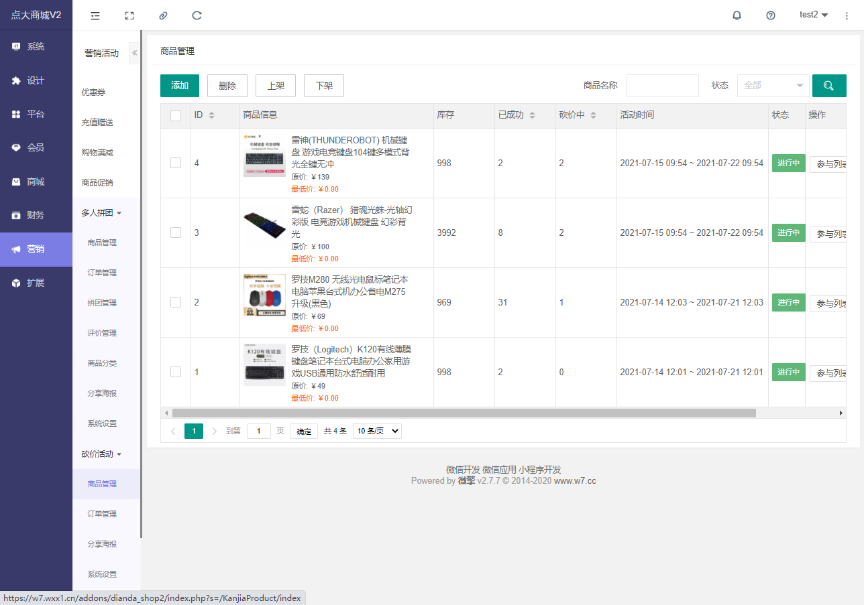Click 参与列表 for the Logitech K120 row
Image resolution: width=864 pixels, height=605 pixels.
828,373
